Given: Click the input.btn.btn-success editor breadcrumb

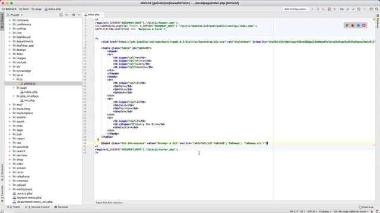Looking at the screenshot, I should pos(109,202).
